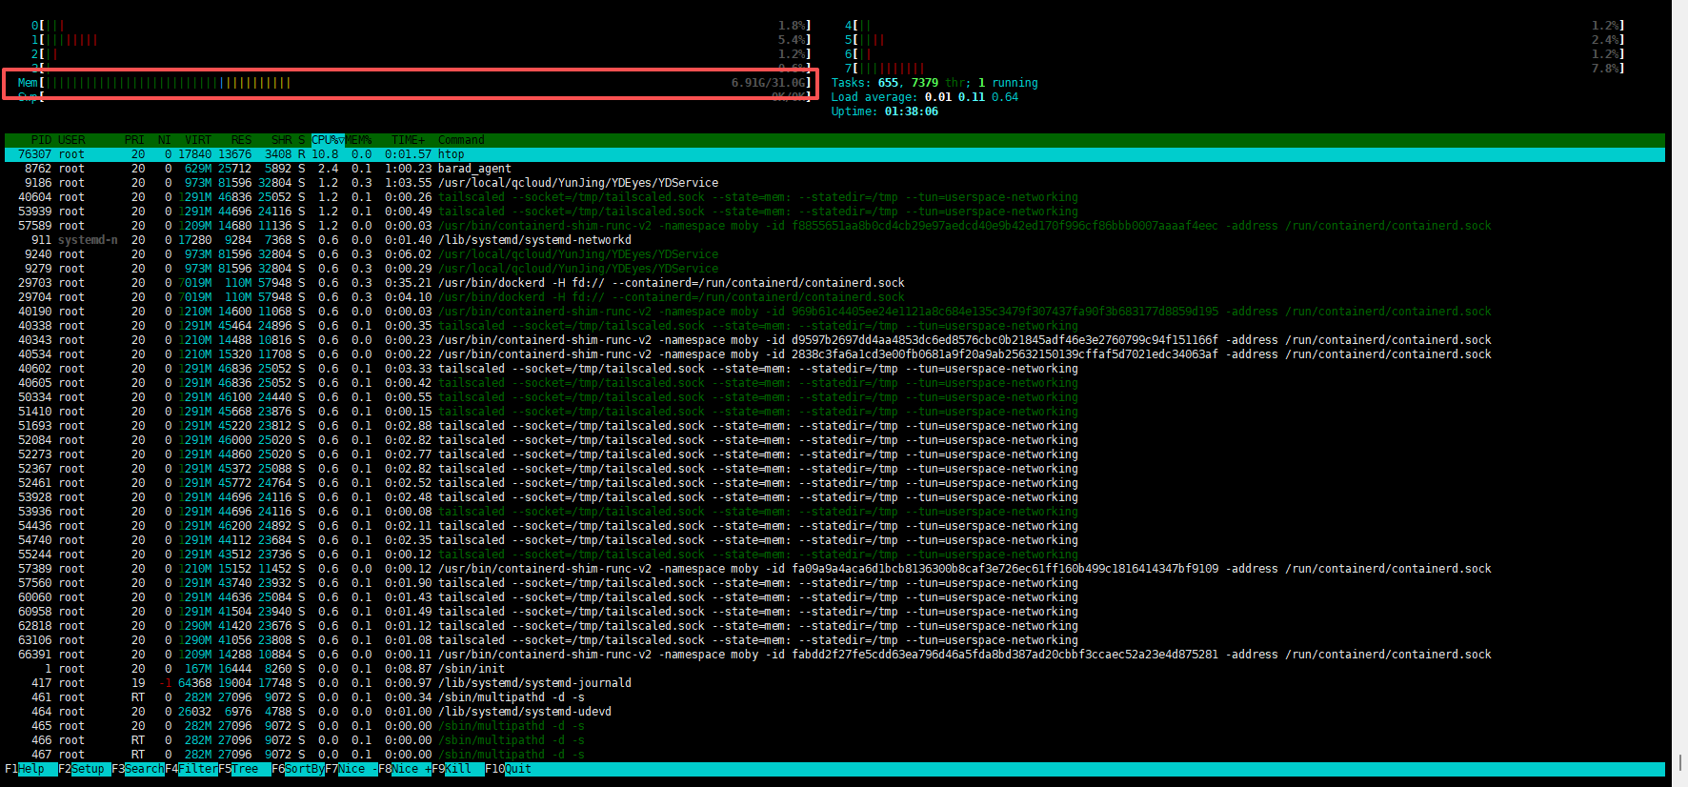The image size is (1688, 787).
Task: Select containerd-shim row PID 57389
Action: tap(834, 569)
